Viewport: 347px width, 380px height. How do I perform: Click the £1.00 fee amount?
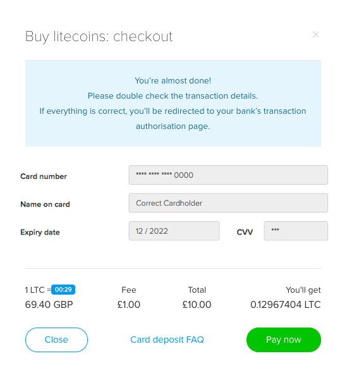pos(129,305)
